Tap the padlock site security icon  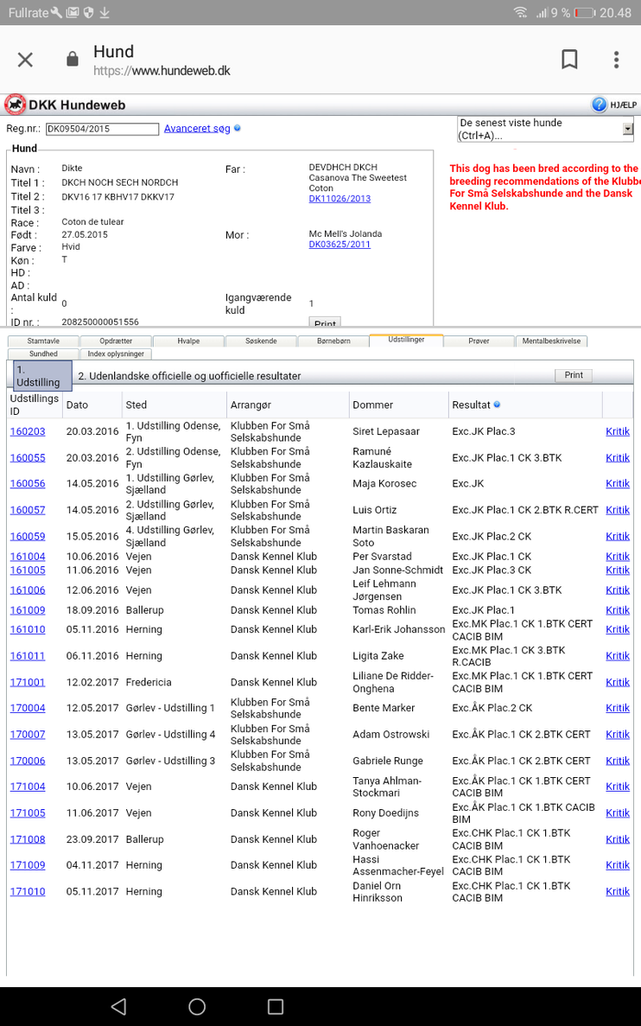click(x=73, y=60)
